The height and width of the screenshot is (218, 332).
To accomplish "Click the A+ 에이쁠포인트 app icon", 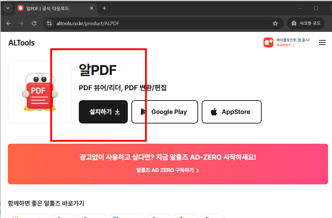I will [268, 42].
